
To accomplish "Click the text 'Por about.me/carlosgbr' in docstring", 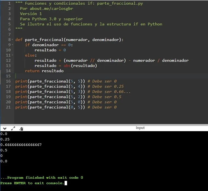I will coord(47,9).
